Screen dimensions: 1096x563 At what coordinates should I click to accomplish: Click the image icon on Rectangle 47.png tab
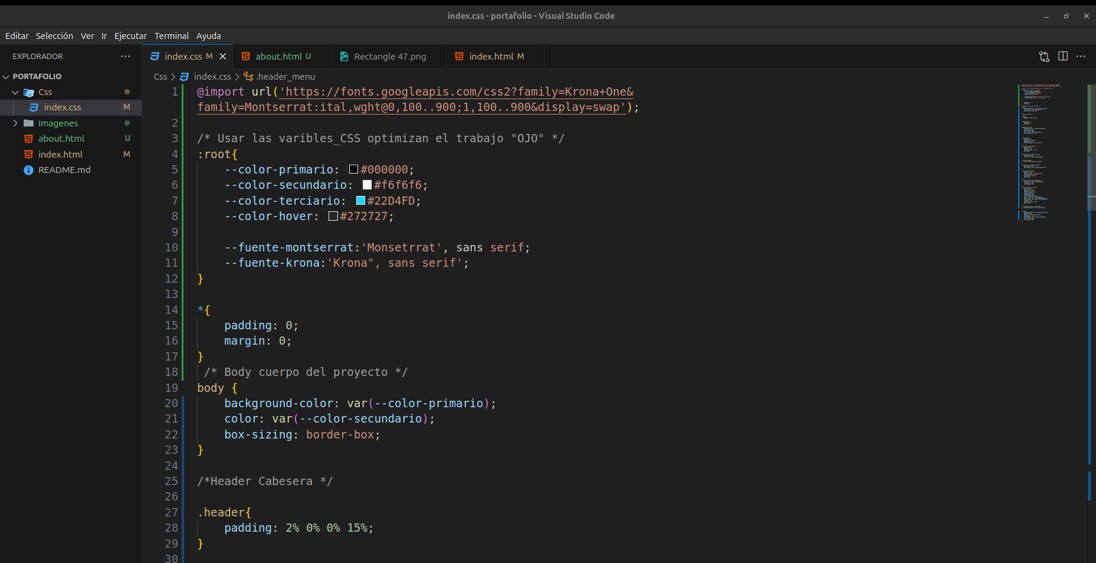pos(344,56)
